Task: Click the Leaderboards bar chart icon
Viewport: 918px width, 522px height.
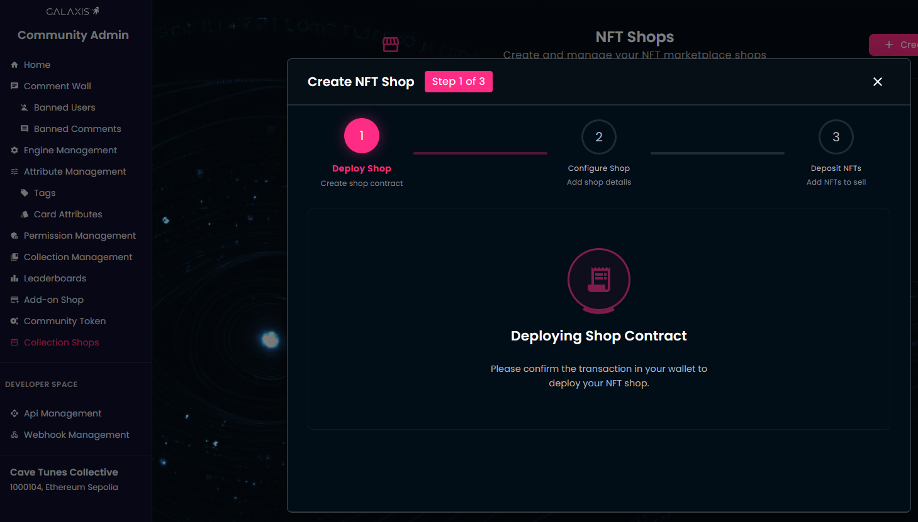Action: point(14,278)
